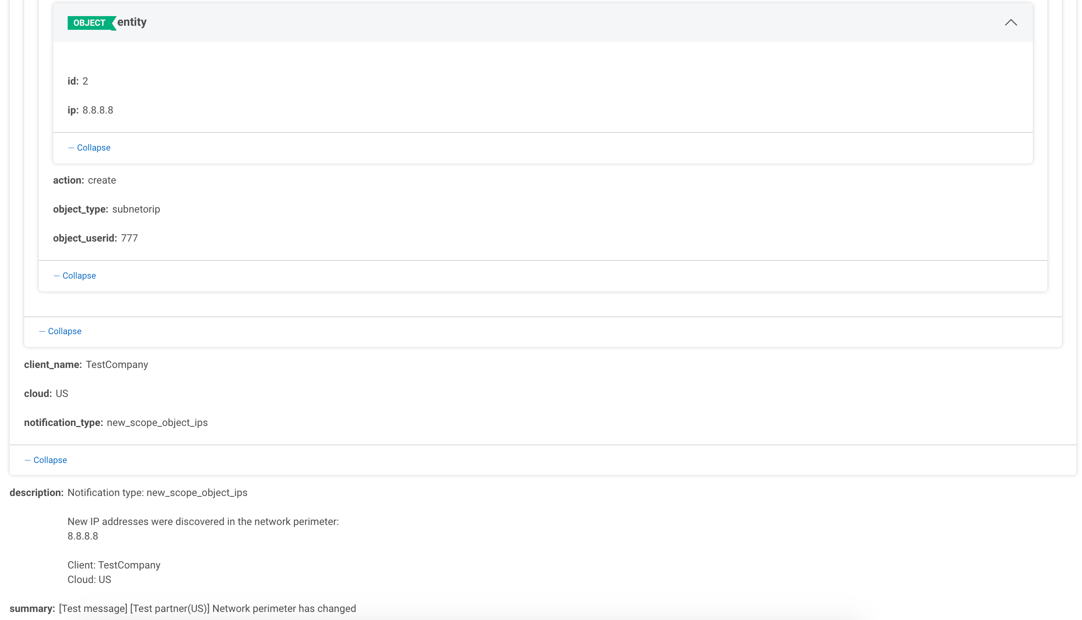The width and height of the screenshot is (1082, 620).
Task: Select the cloud value US
Action: 62,393
